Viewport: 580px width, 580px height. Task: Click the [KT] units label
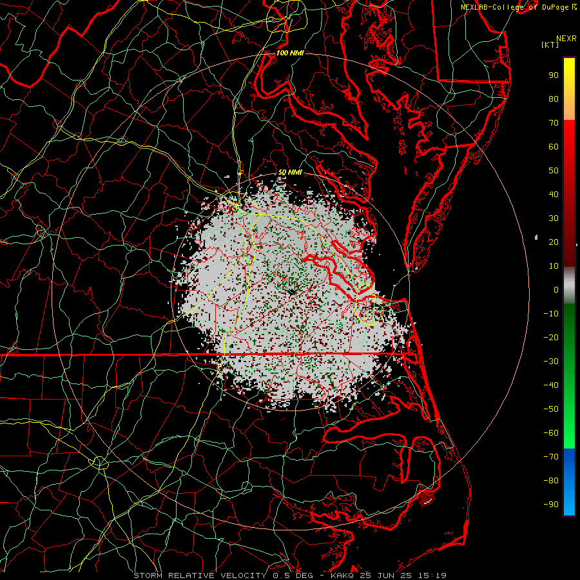[550, 44]
